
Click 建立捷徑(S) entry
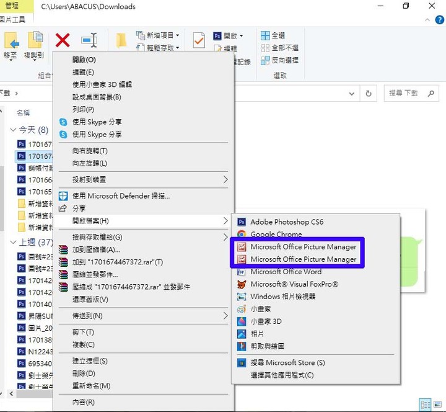[x=143, y=361]
